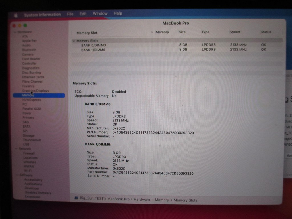
Task: Select SPI in the sidebar
Action: 25,131
